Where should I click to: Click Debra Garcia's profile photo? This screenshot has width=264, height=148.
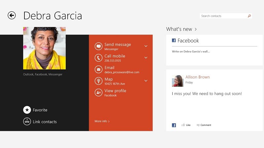(44, 48)
